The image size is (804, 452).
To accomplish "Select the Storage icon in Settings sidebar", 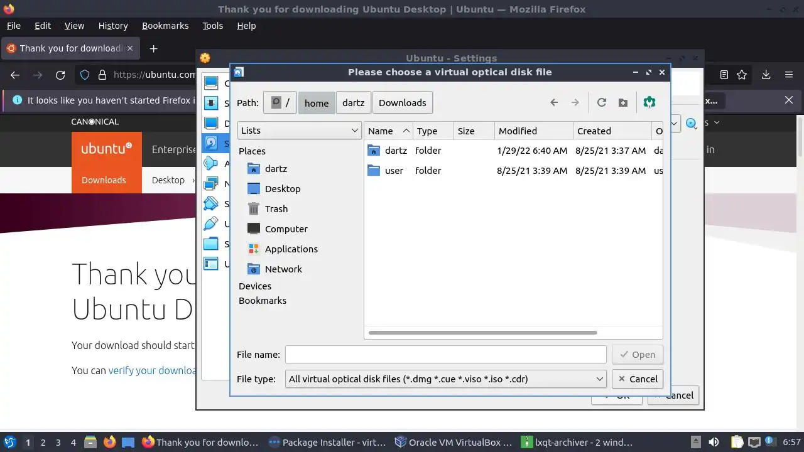I will coord(211,143).
